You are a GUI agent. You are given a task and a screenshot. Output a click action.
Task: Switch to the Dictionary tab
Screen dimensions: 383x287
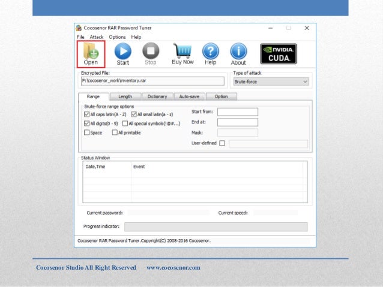157,96
